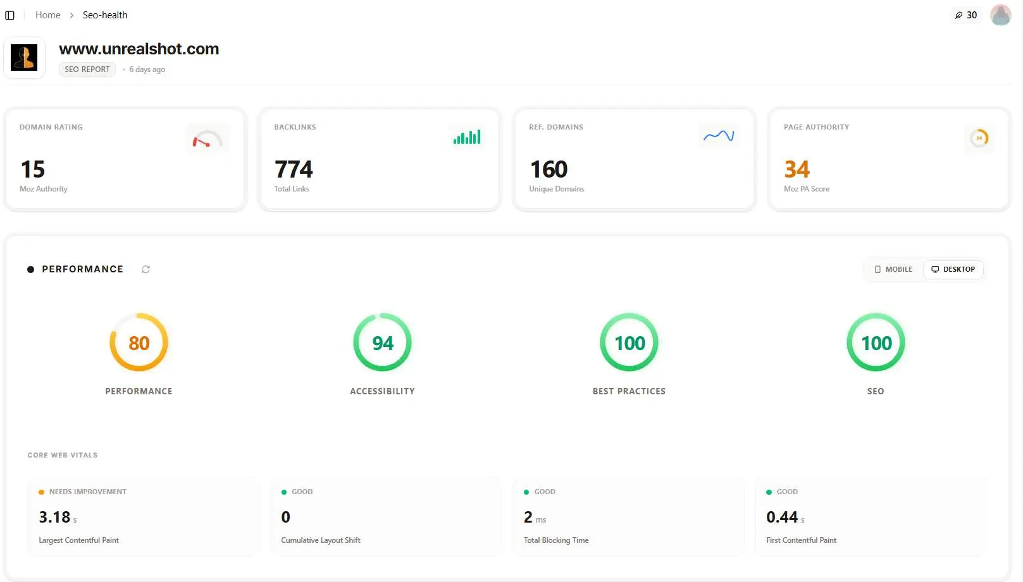Click the GOOD status above Cumulative Layout Shift
1023x582 pixels.
tap(302, 492)
